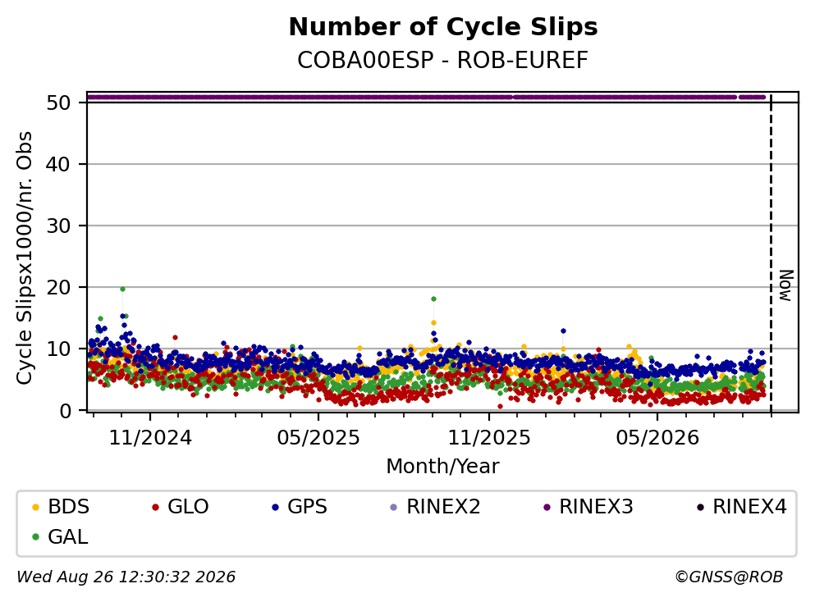This screenshot has width=815, height=602.
Task: Click the yellow BDS legend marker
Action: pos(35,507)
